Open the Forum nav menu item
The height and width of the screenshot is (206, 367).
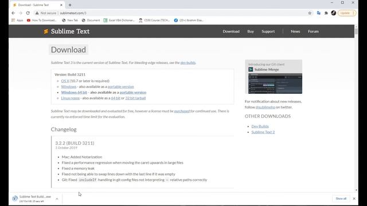pos(313,31)
